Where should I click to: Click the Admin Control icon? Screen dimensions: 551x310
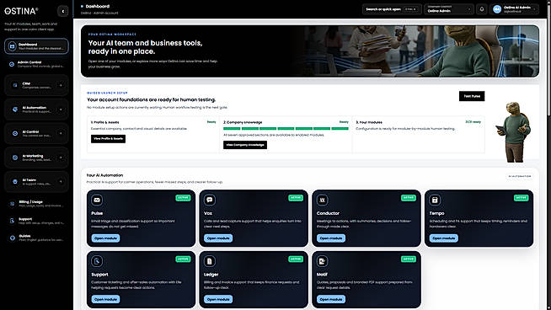12,64
